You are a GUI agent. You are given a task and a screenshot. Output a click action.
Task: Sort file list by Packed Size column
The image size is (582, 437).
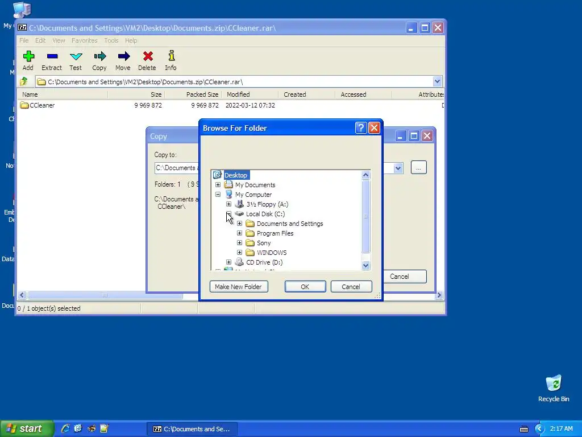[x=193, y=94]
